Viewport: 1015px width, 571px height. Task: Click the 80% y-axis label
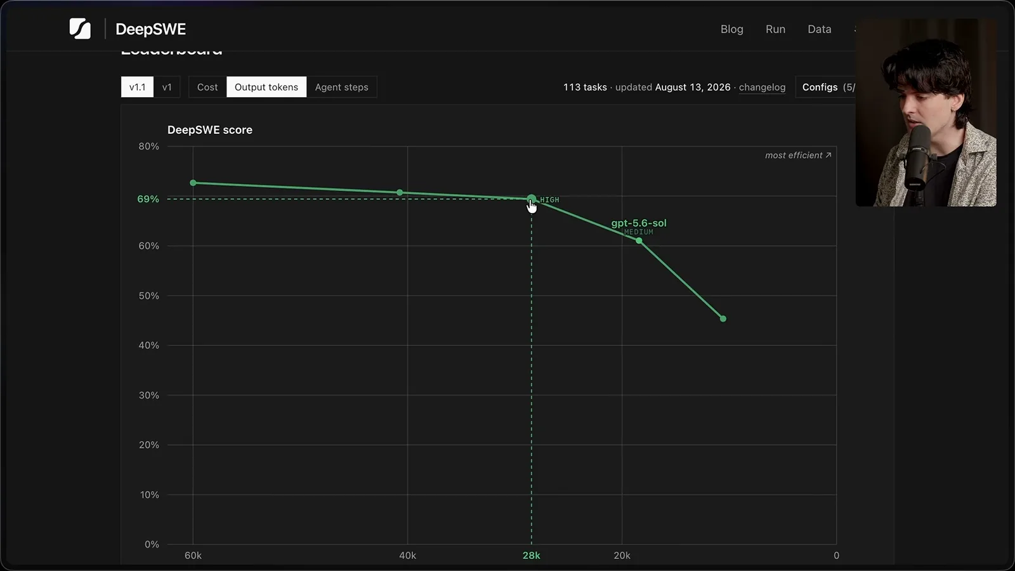click(149, 147)
